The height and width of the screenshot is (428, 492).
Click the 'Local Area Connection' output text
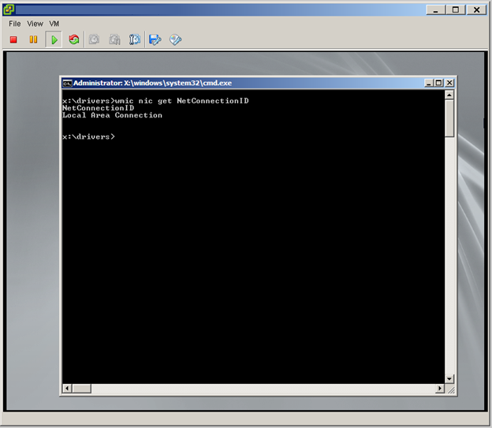112,115
